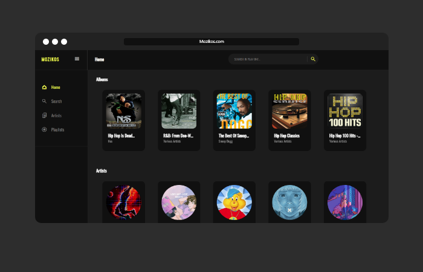
Task: Open the Hip Hop Classics album cover
Action: [x=289, y=111]
